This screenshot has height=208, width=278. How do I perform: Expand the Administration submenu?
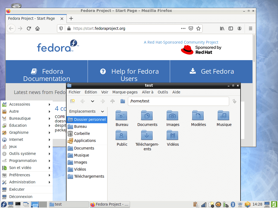(x=27, y=182)
